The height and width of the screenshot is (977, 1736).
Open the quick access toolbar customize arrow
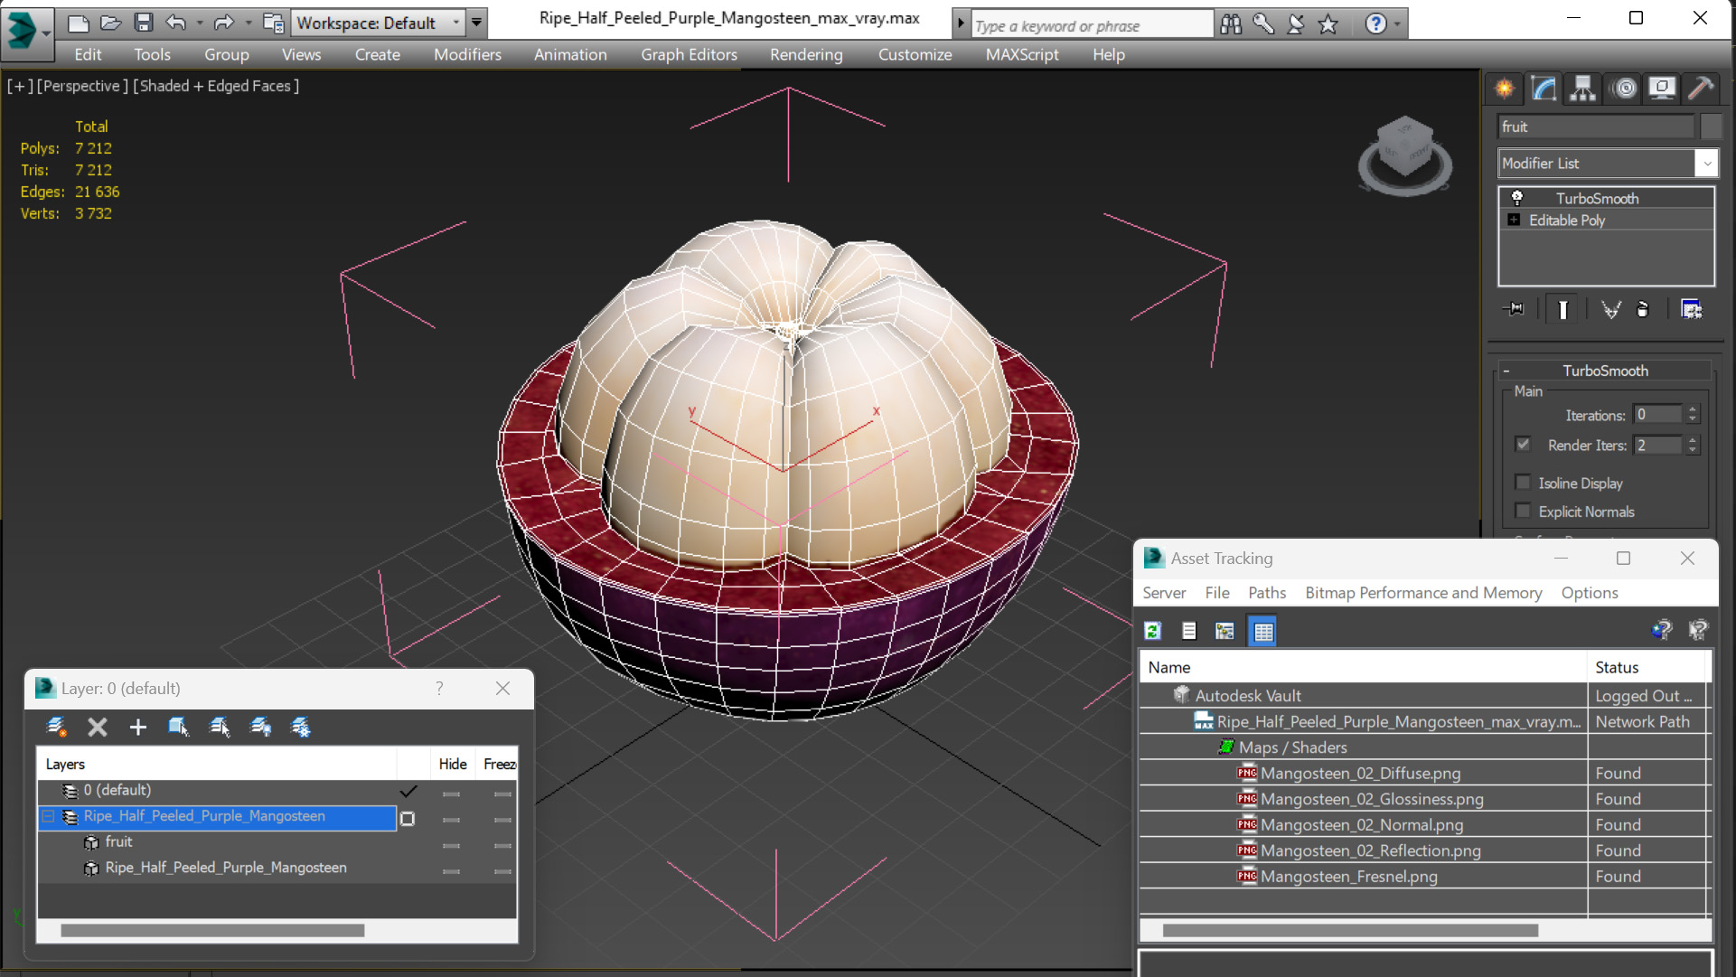476,23
